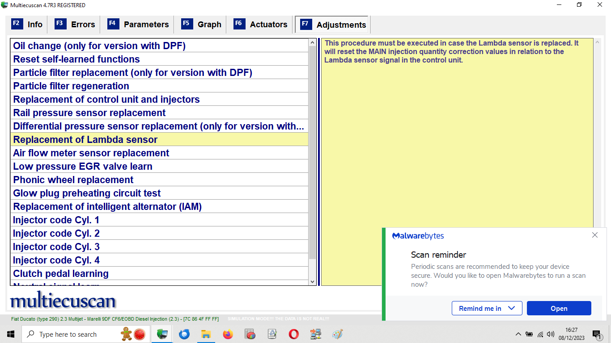611x343 pixels.
Task: Open the Windows Start menu
Action: pyautogui.click(x=11, y=334)
